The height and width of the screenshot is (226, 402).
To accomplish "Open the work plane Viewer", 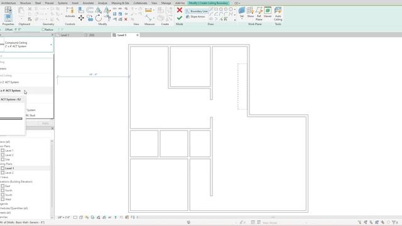I will (x=268, y=13).
